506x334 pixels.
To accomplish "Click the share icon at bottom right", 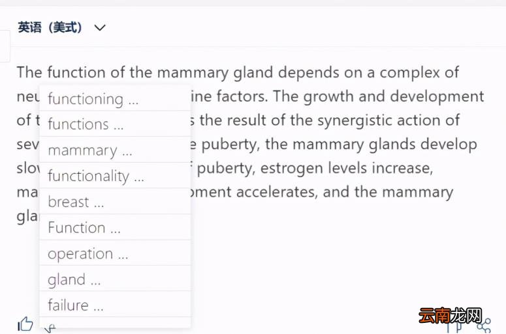I will (x=484, y=326).
